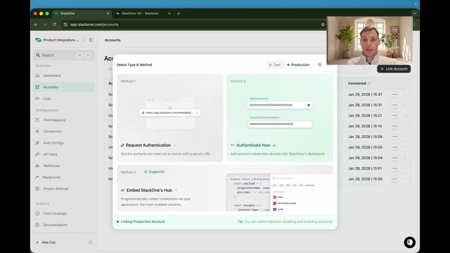Click the Playground icon in sidebar

(x=37, y=177)
